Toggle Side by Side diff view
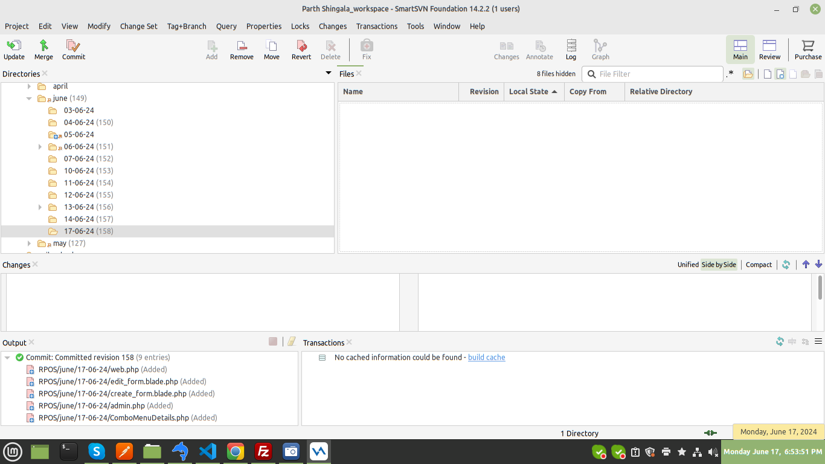This screenshot has height=464, width=825. coord(719,265)
